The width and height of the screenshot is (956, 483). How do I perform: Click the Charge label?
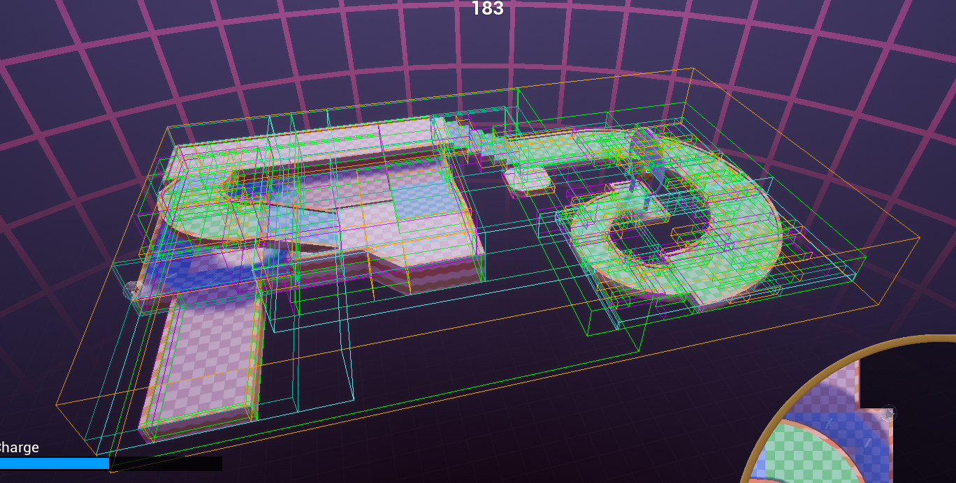(19, 447)
